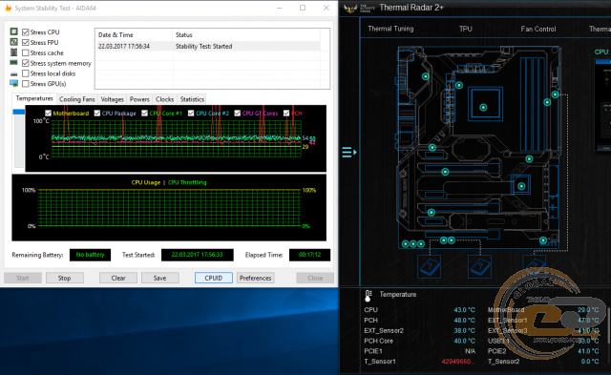Click the Status column header
Screen dimensions: 611x375
pyautogui.click(x=246, y=34)
